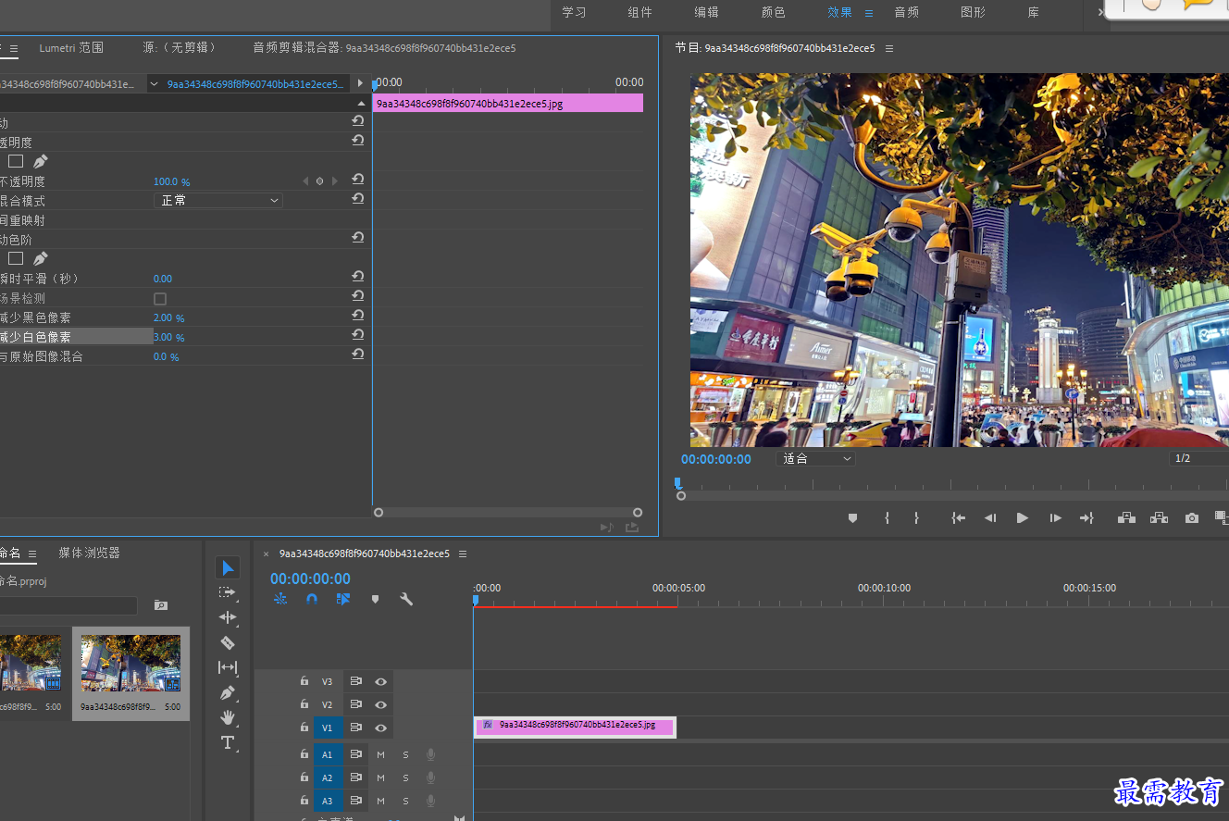This screenshot has height=821, width=1229.
Task: Toggle V3 track output eye
Action: tap(380, 681)
